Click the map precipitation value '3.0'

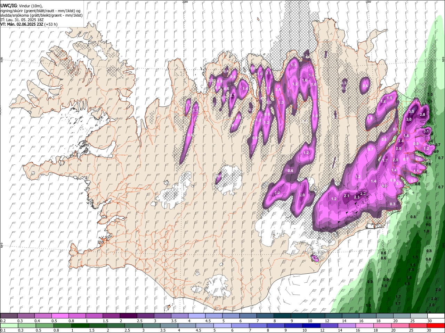[x=409, y=120]
